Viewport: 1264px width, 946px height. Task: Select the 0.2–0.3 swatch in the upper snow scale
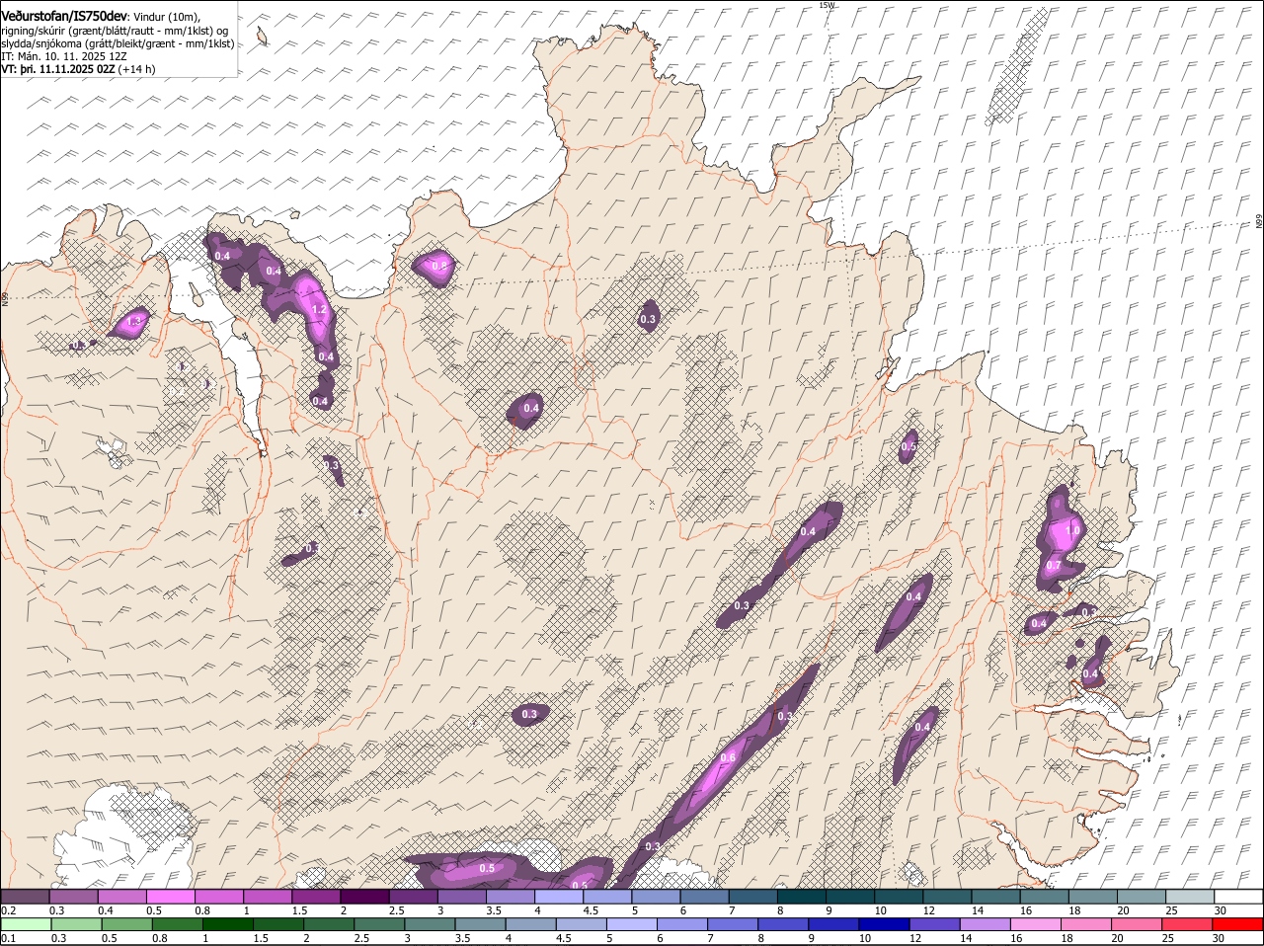tap(26, 897)
